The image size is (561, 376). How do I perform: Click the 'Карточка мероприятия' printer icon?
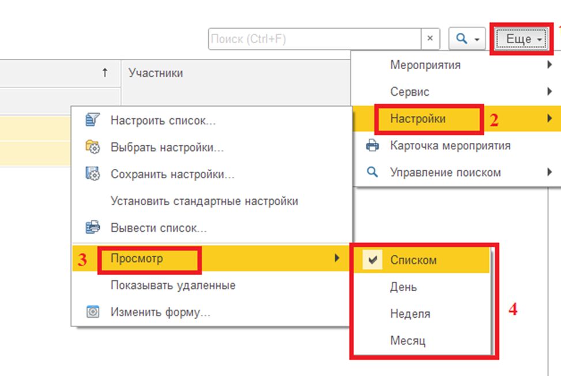(372, 145)
